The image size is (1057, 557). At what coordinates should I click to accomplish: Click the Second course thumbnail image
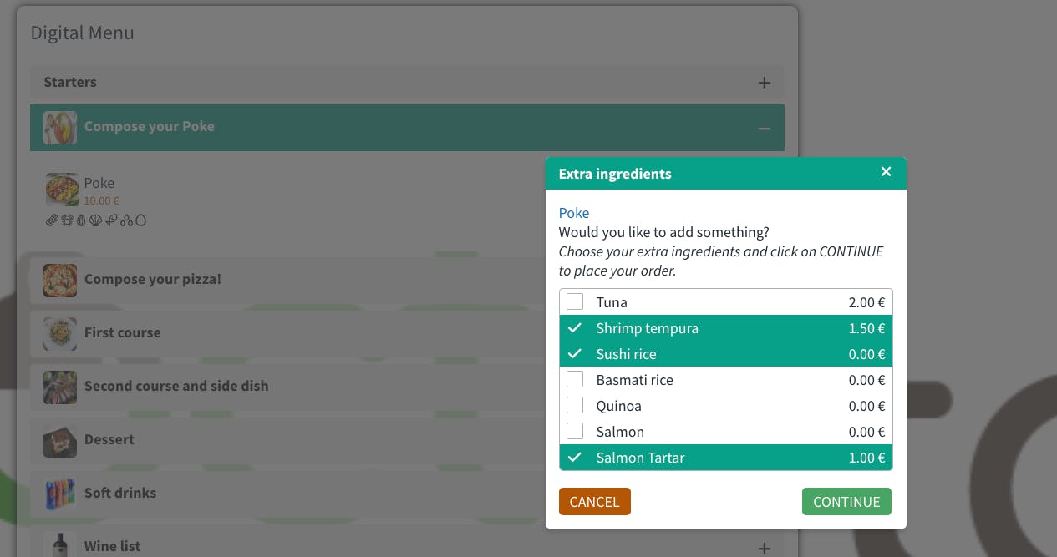(x=60, y=387)
